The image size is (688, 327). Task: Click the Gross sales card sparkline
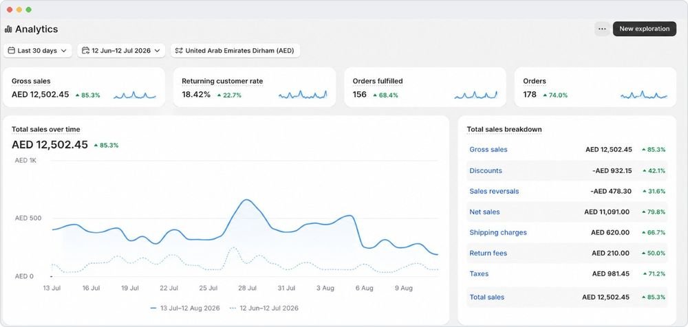(135, 95)
